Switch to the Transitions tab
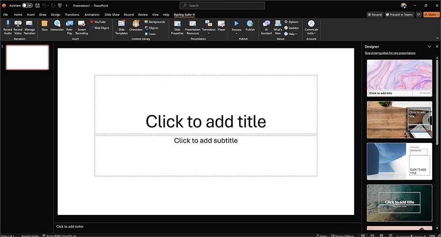The width and height of the screenshot is (441, 237). tap(72, 15)
